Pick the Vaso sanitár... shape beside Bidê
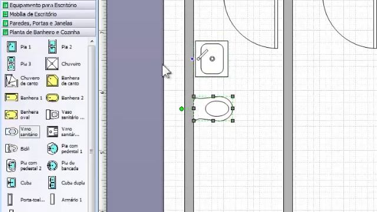The image size is (377, 212). point(63,132)
